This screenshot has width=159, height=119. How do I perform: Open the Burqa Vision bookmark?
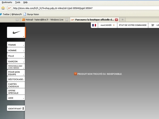[31, 14]
